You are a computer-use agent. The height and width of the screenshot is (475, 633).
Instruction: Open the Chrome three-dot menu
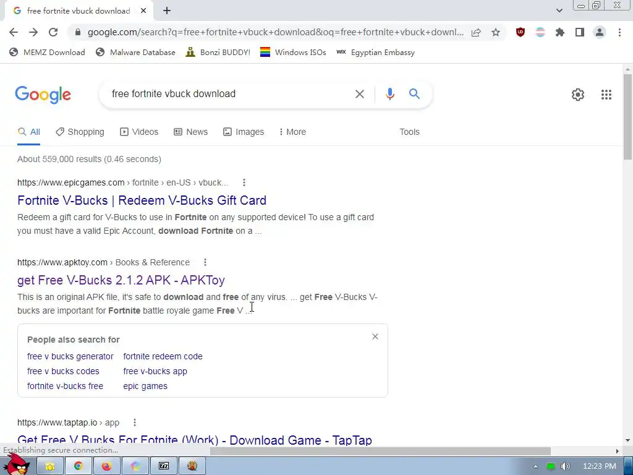click(x=619, y=32)
